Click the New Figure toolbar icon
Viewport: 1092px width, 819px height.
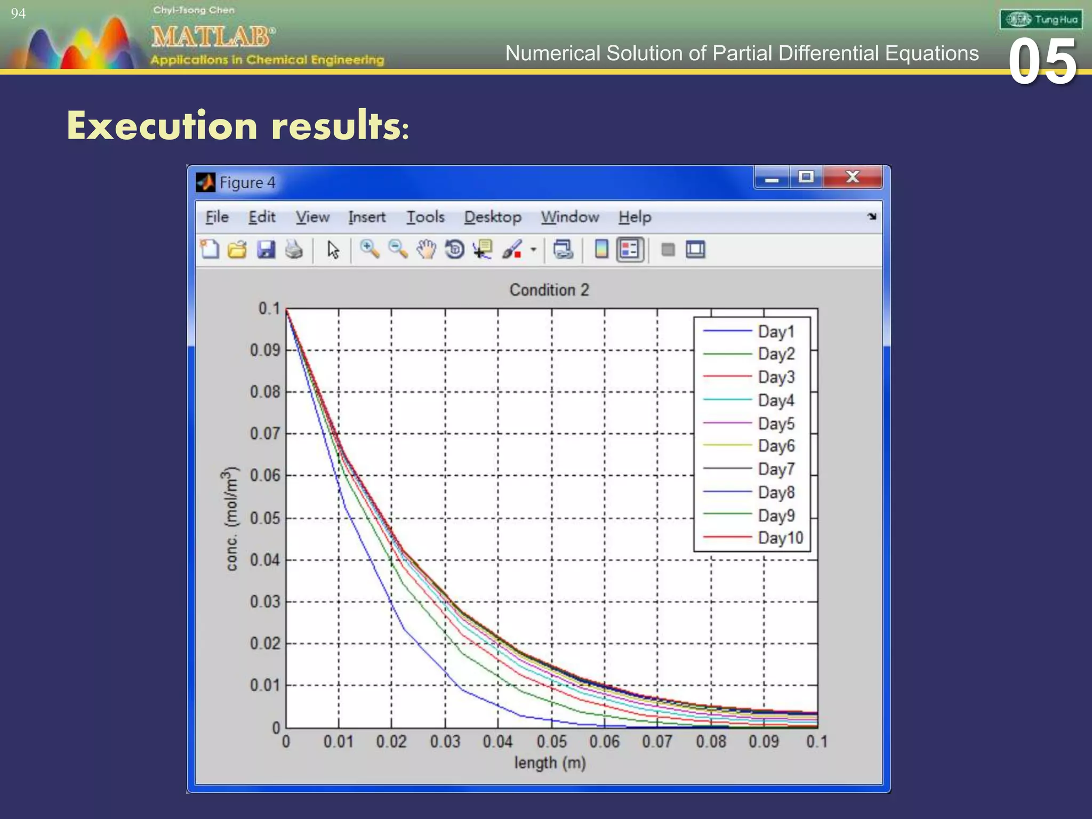click(x=210, y=249)
